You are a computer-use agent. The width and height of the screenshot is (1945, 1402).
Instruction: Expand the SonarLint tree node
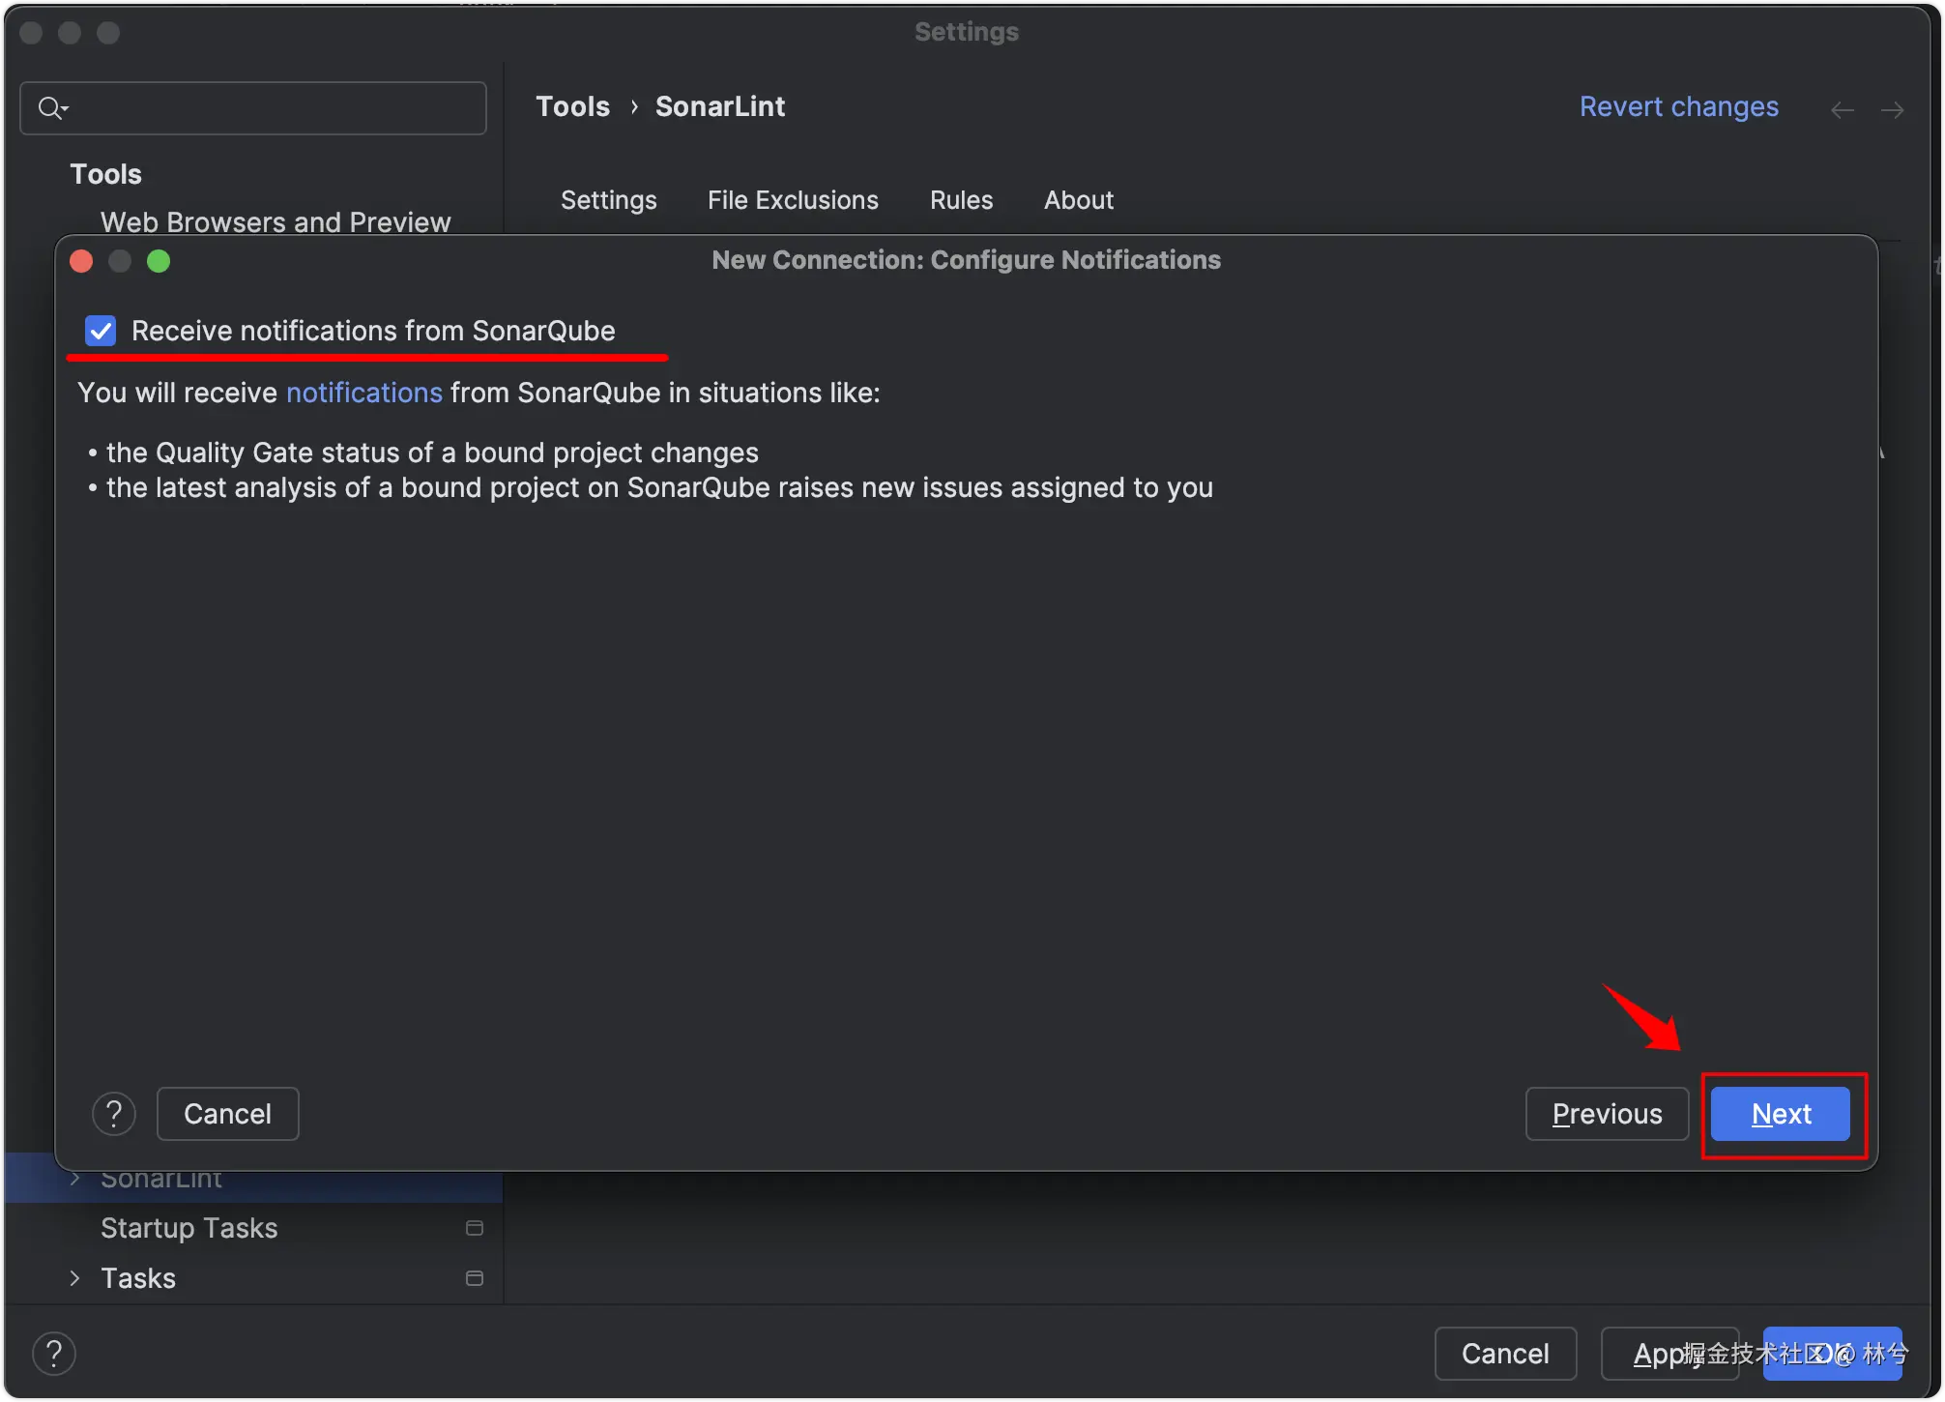(x=75, y=1179)
